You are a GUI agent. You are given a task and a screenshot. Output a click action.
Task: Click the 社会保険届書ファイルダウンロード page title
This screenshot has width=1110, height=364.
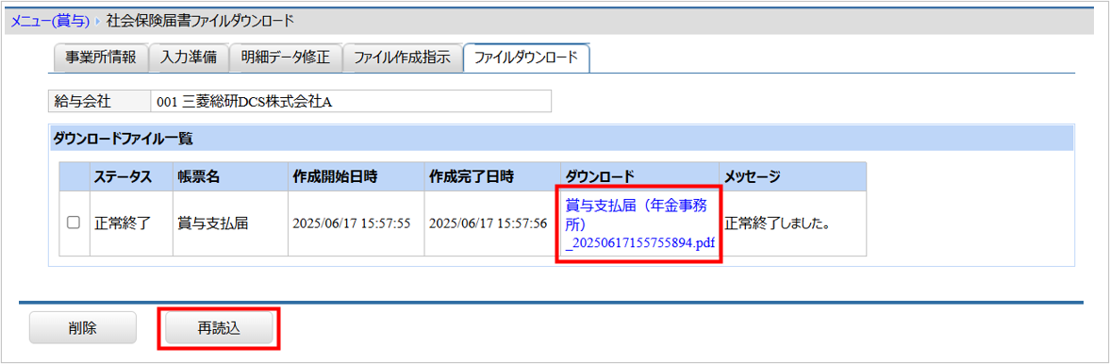coord(200,21)
